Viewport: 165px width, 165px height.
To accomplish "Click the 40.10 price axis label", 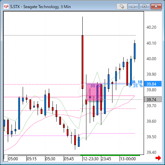I will (151, 43).
